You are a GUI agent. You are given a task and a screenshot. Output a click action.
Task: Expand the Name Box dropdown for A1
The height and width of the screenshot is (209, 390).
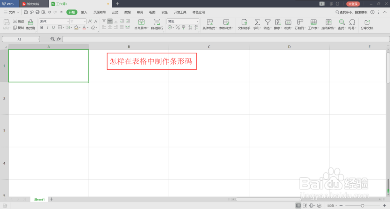(x=38, y=39)
